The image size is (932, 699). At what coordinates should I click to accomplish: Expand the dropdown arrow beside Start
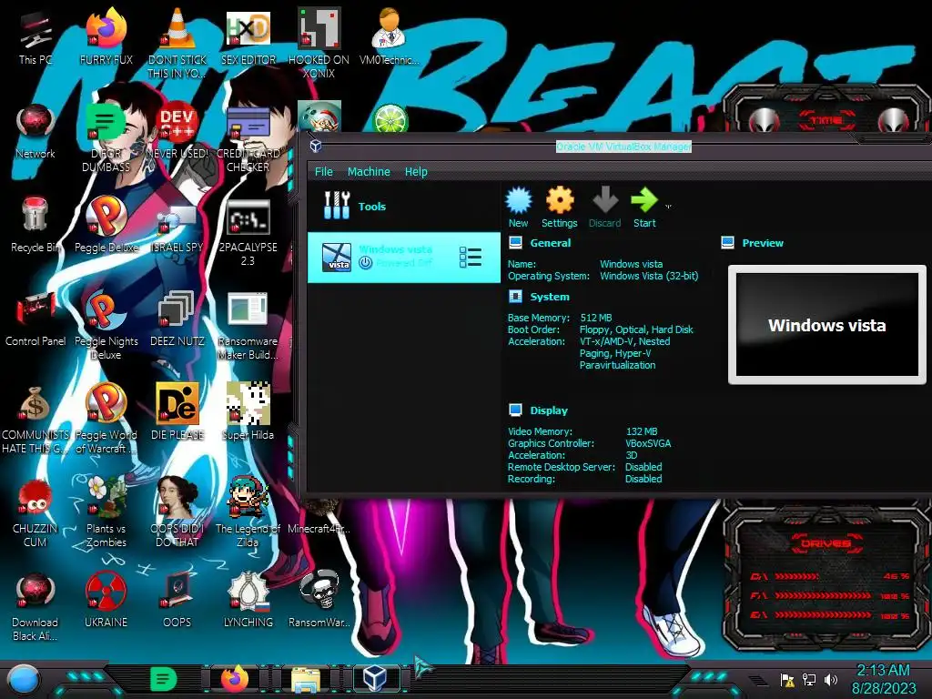(x=668, y=207)
